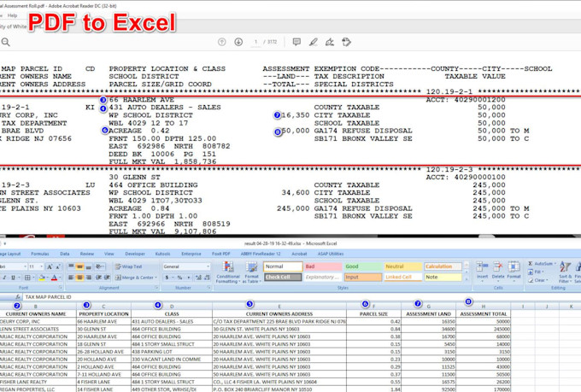This screenshot has width=581, height=392.
Task: Apply fill color in Excel
Action: pos(42,278)
